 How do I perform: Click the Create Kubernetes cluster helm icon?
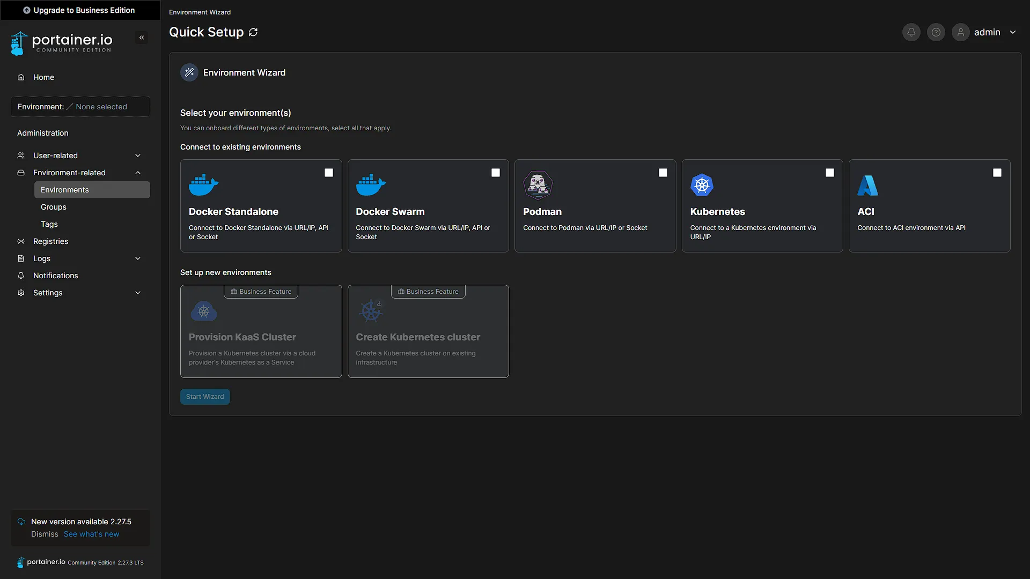[371, 311]
